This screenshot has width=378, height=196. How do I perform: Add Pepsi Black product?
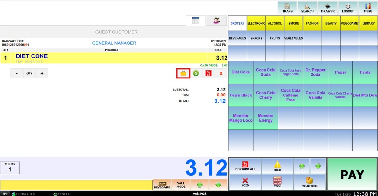(241, 95)
